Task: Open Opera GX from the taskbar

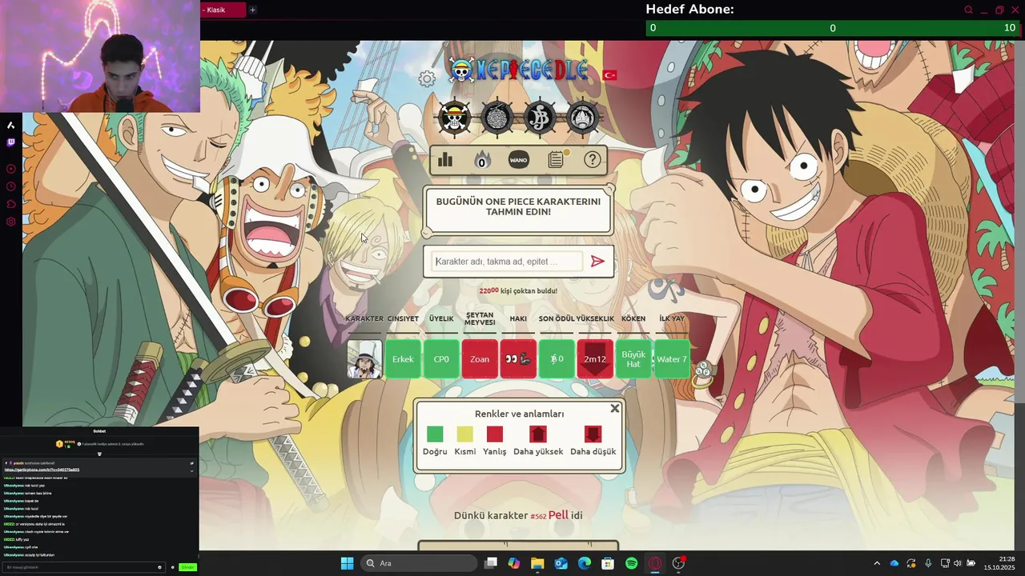Action: pyautogui.click(x=655, y=563)
